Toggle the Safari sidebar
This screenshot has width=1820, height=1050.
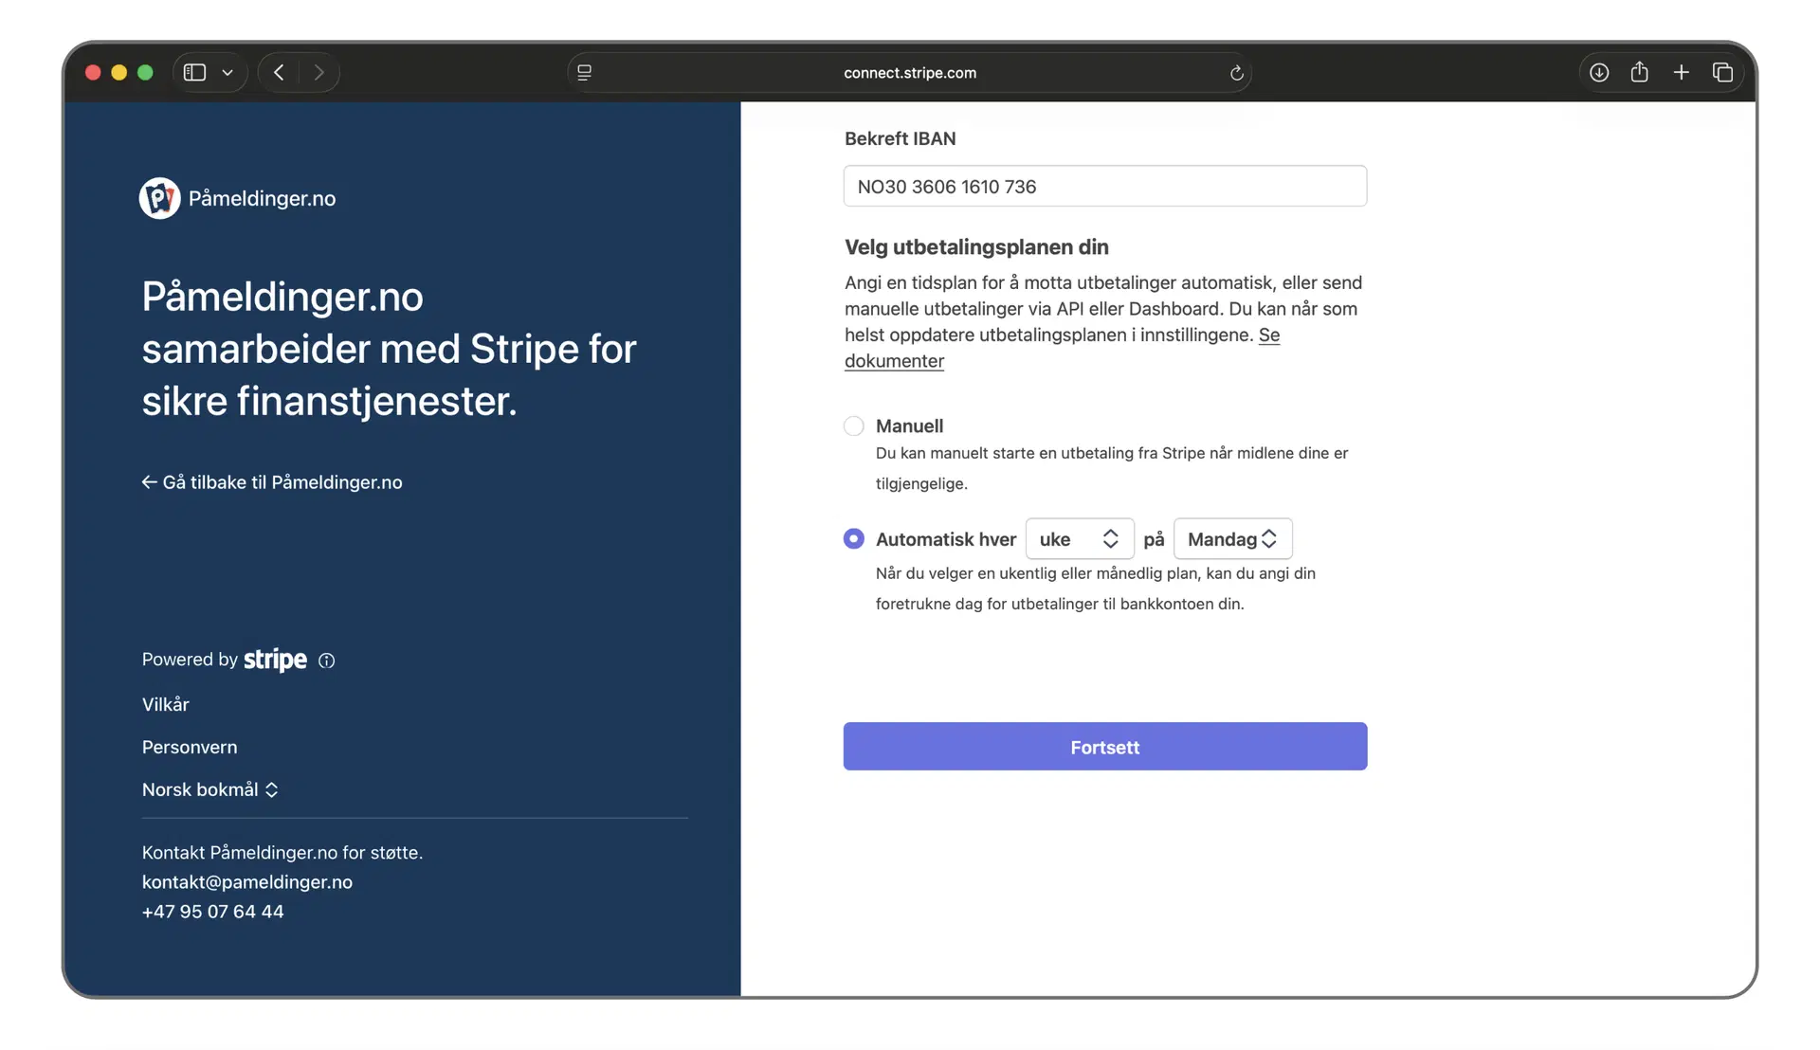pos(195,72)
